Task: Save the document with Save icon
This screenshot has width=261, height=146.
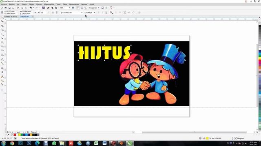Action: 9,8
